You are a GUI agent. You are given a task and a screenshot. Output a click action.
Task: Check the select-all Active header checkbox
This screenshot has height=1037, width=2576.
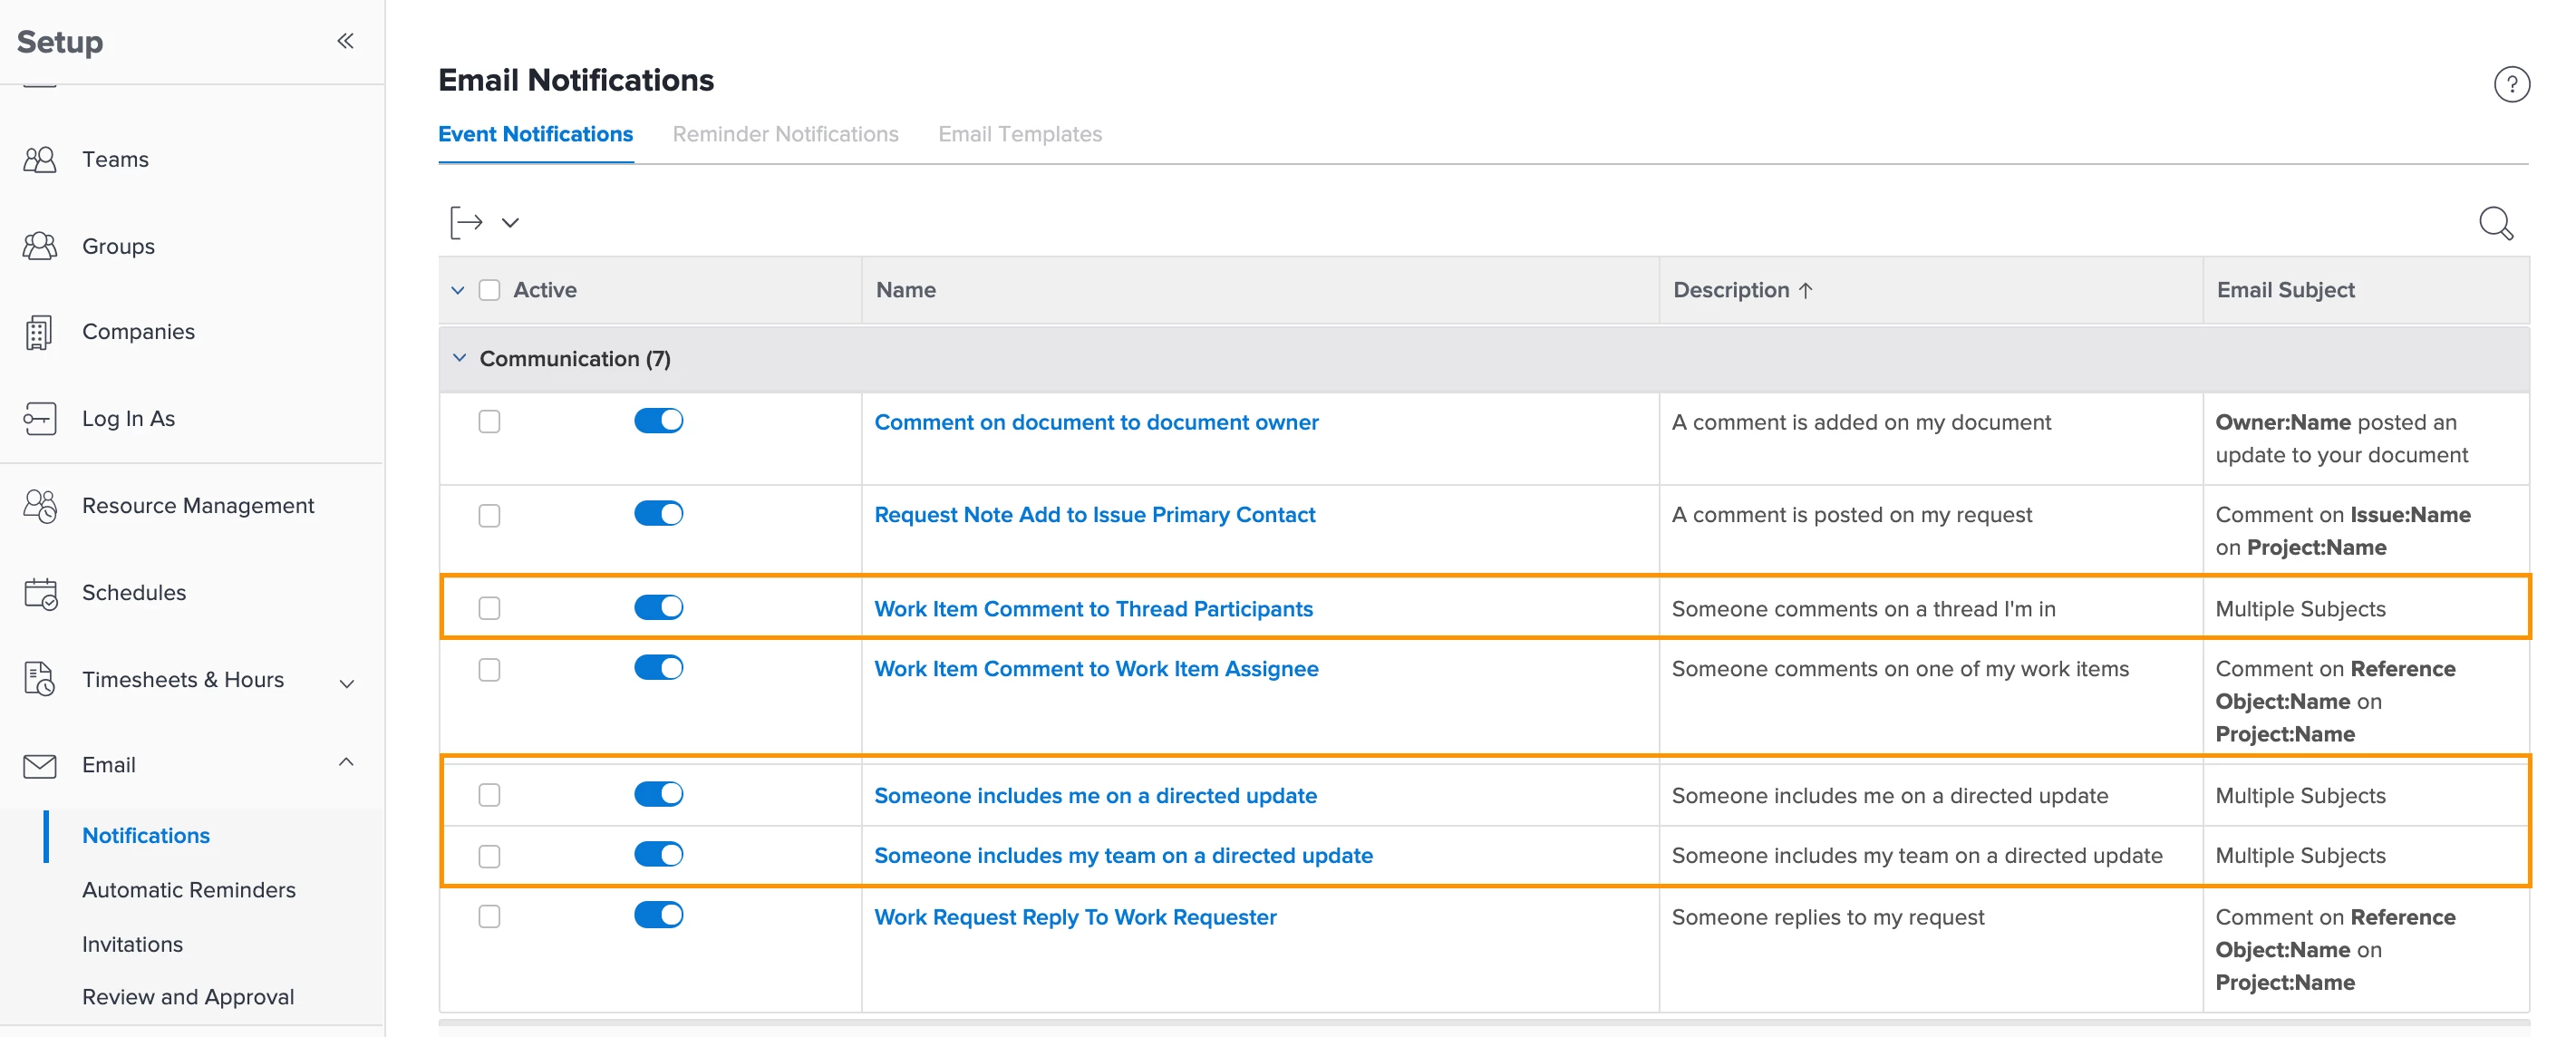click(x=489, y=290)
